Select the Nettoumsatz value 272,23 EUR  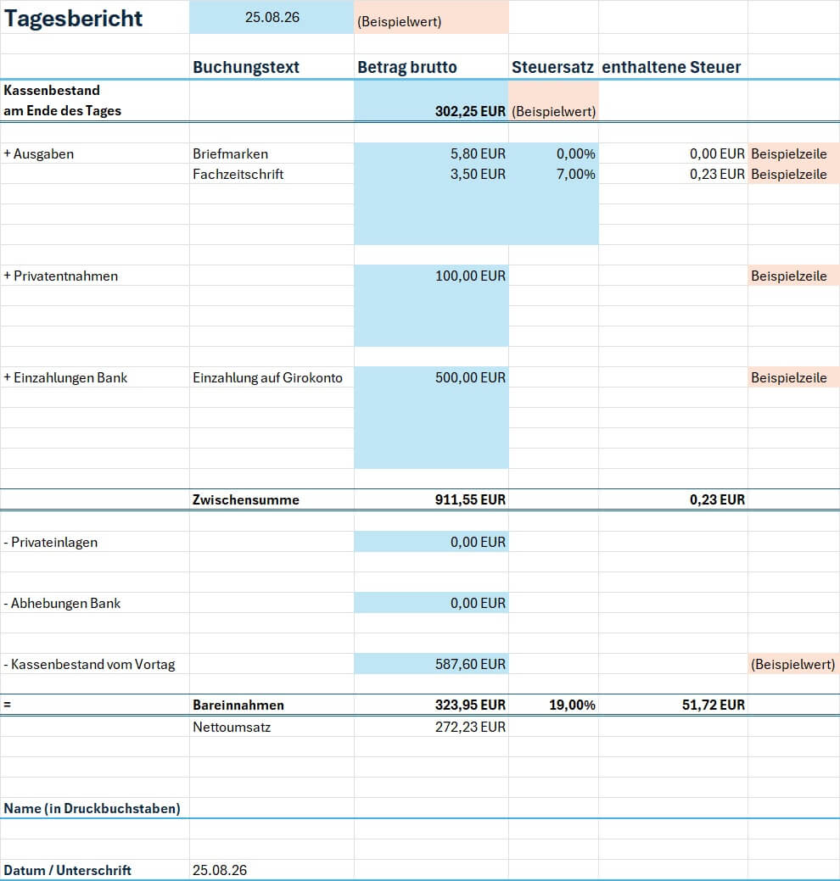(431, 727)
